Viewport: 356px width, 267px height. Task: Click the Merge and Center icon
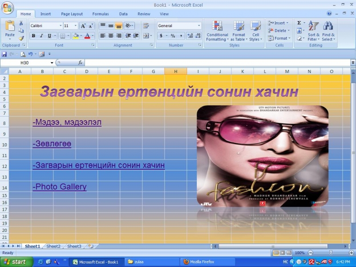click(146, 36)
